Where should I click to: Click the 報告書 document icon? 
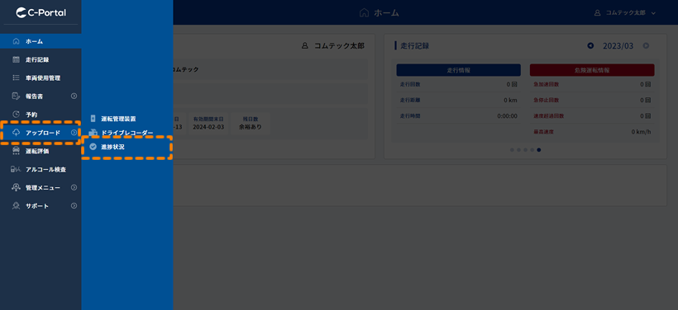(x=16, y=96)
